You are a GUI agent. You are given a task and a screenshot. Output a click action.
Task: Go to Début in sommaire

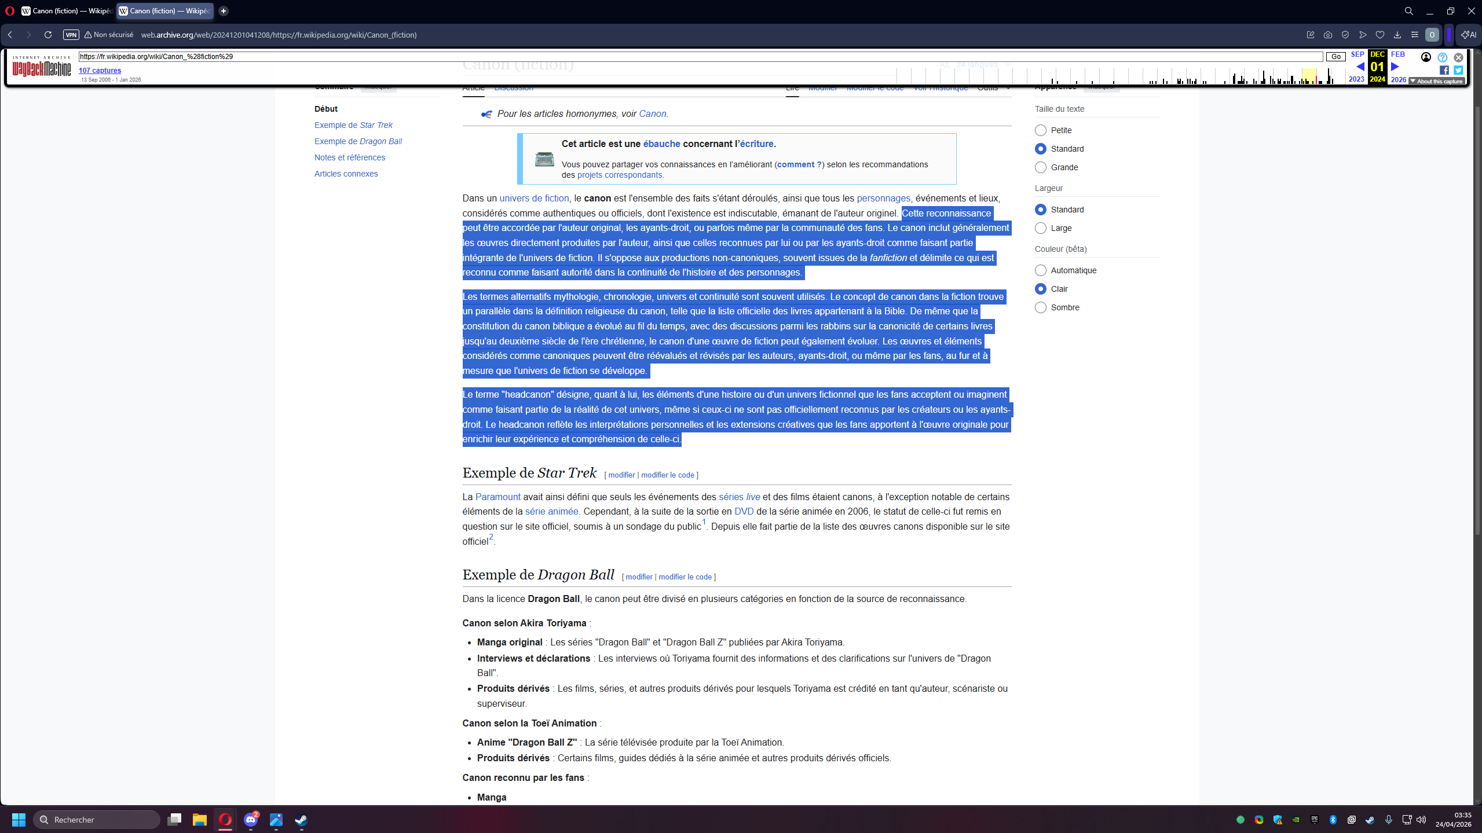326,109
